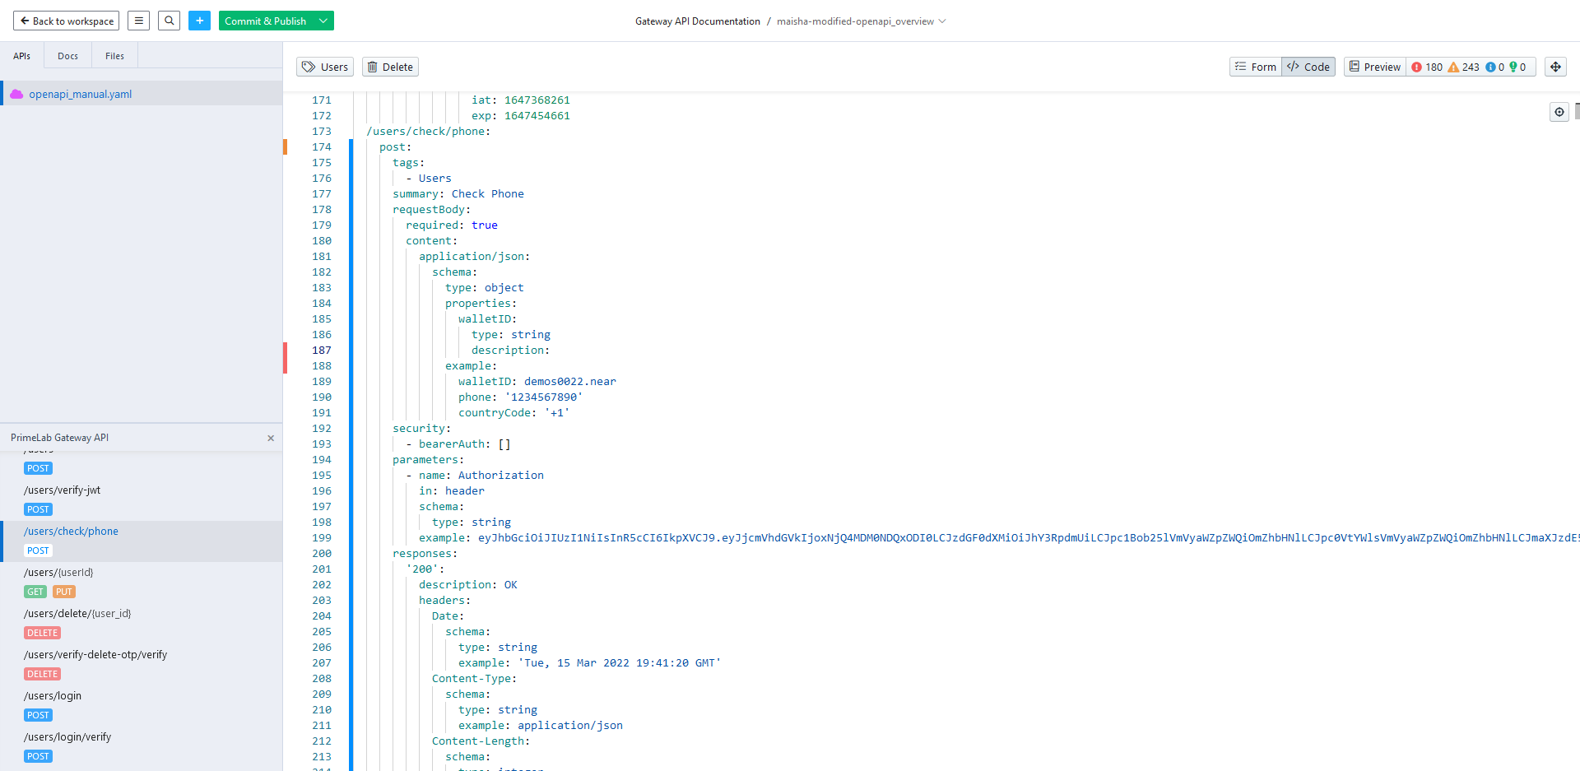This screenshot has width=1580, height=771.
Task: Open the maisha-modified-openapi_overview branch dropdown
Action: click(x=861, y=21)
